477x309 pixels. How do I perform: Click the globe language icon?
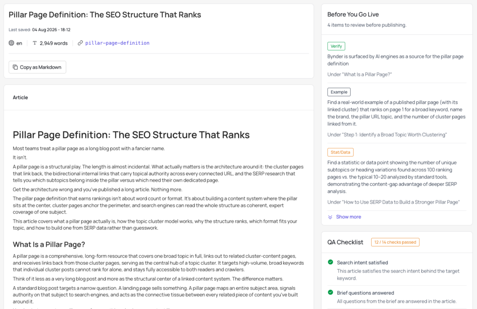point(11,43)
